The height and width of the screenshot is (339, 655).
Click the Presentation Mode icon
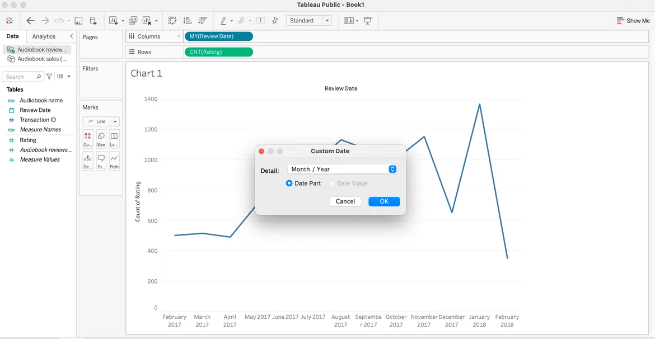click(368, 21)
